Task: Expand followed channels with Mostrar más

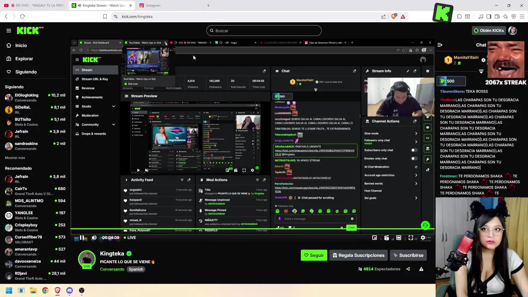Action: [15, 158]
